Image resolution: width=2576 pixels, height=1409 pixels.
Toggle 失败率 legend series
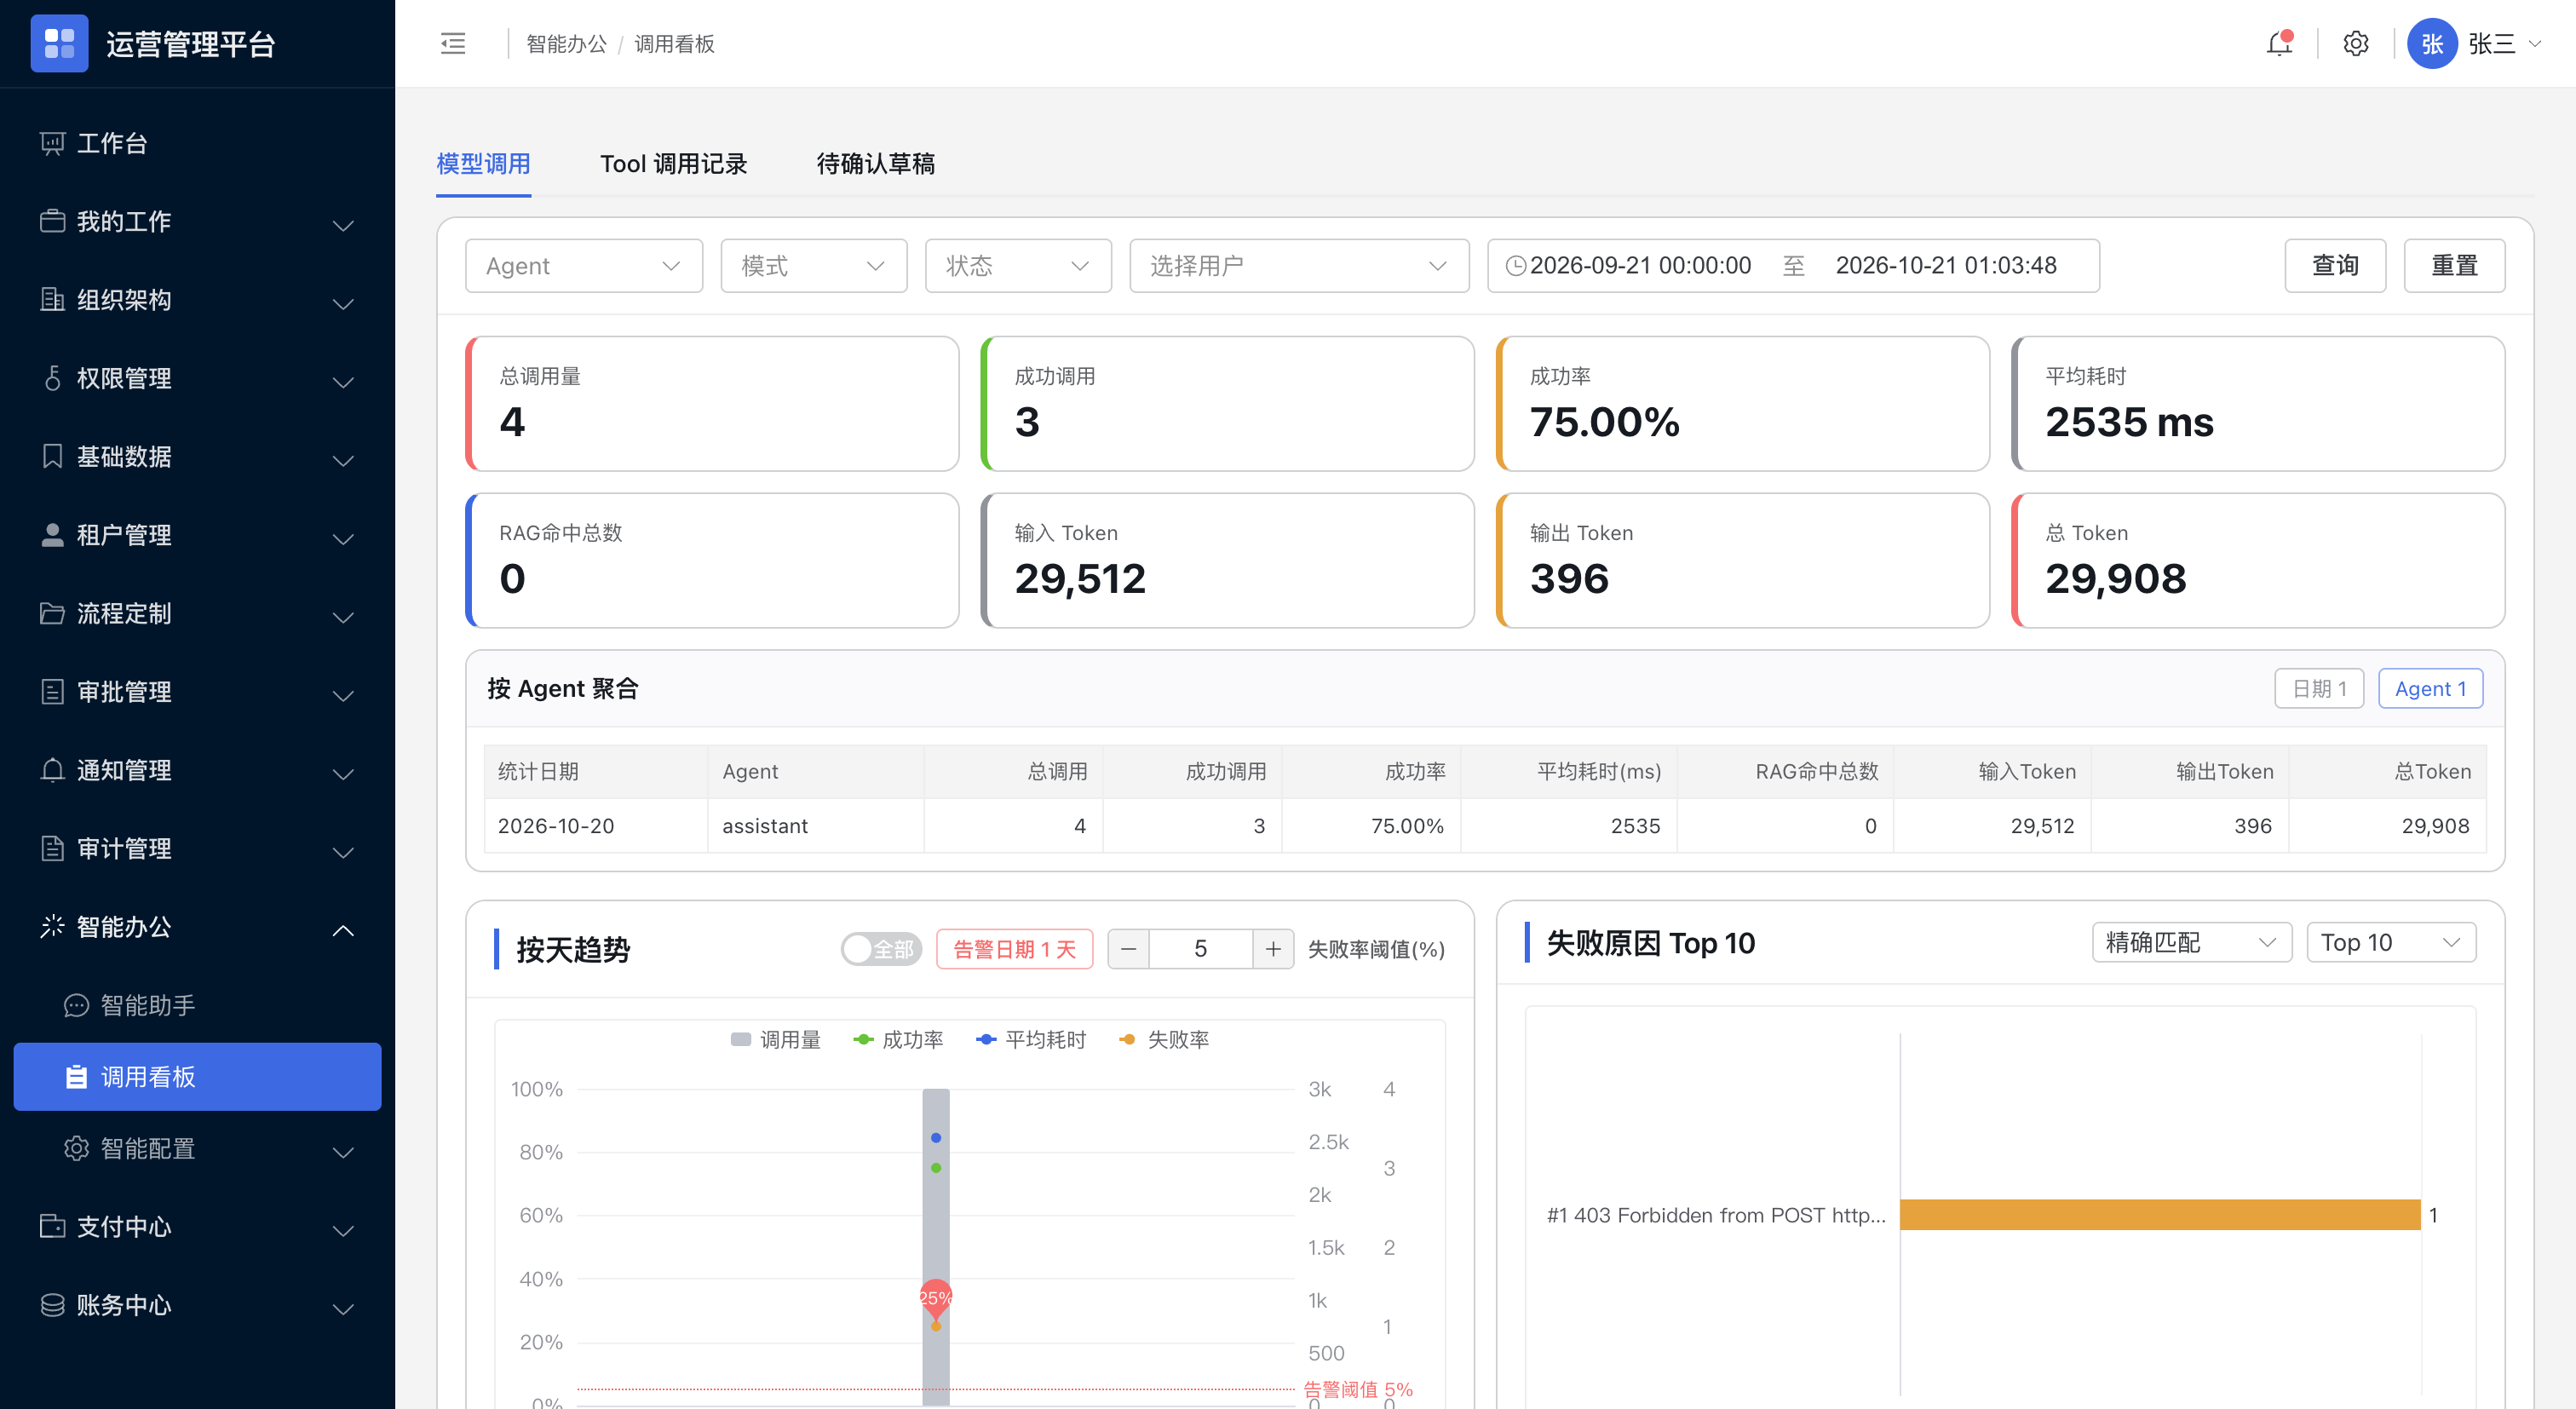tap(1164, 1040)
